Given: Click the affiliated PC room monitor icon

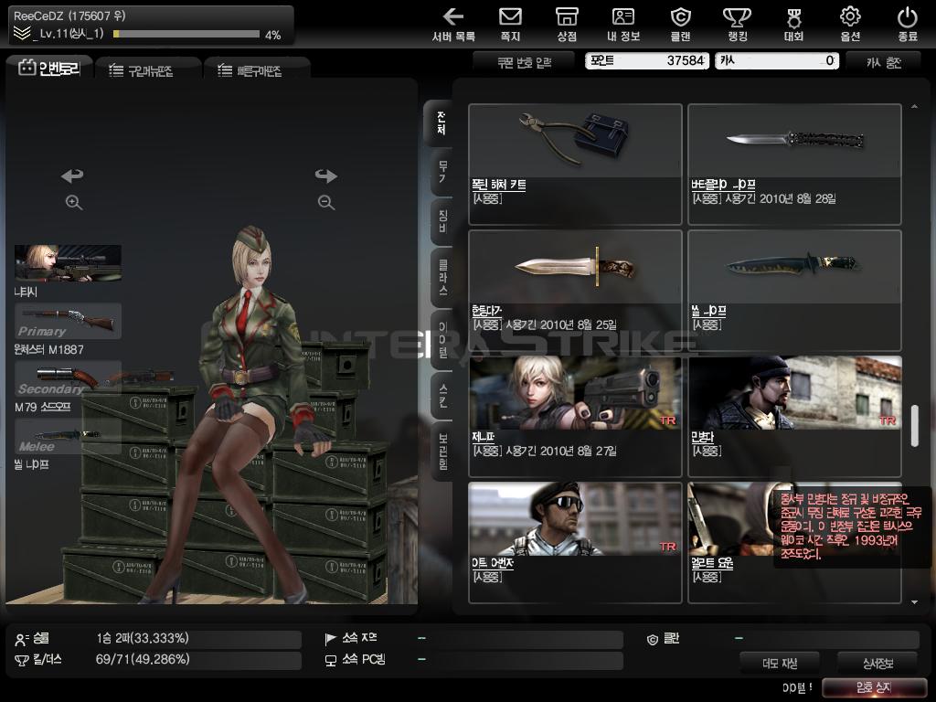Looking at the screenshot, I should pos(330,660).
